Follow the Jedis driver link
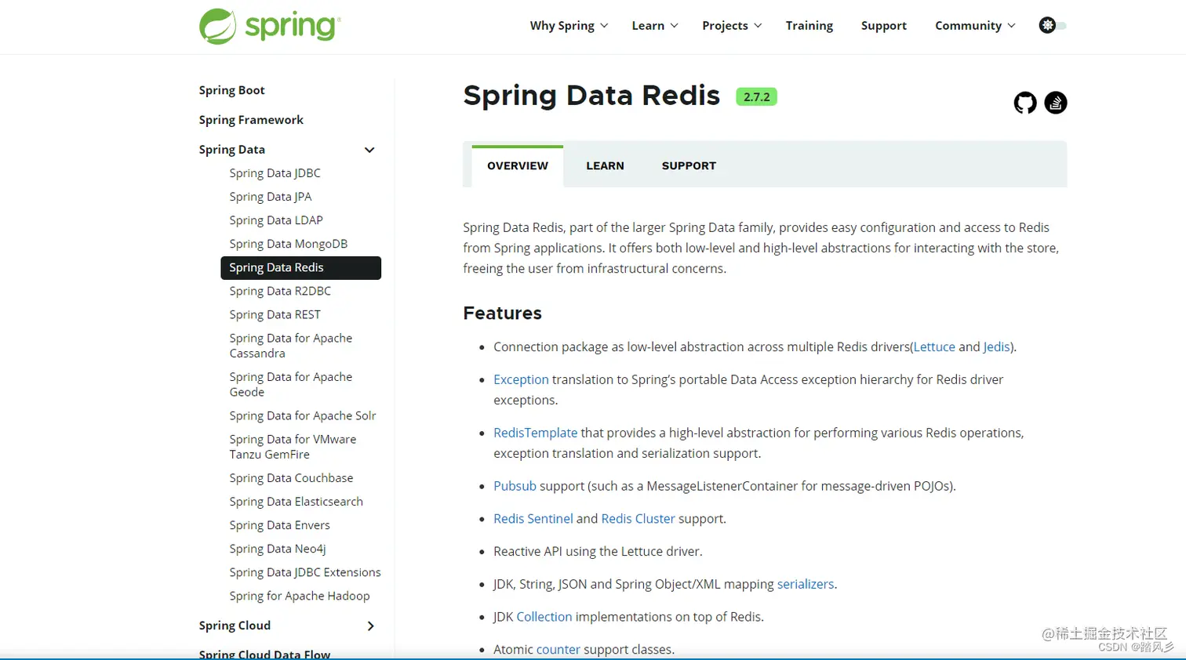 [996, 346]
